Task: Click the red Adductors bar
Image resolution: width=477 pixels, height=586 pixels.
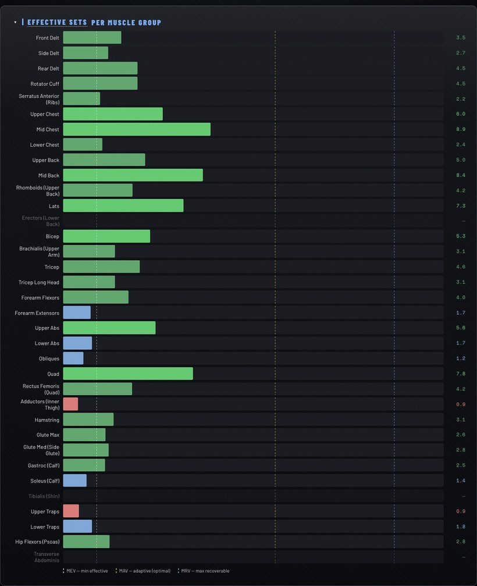Action: (70, 404)
